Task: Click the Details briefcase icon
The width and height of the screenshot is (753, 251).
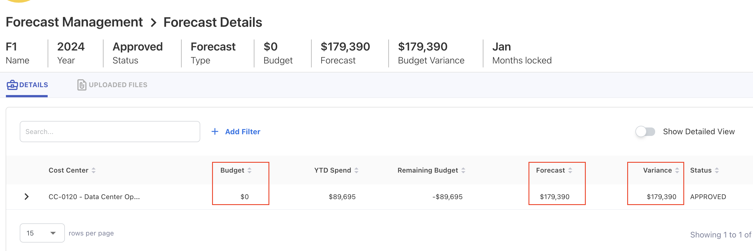Action: pos(12,85)
